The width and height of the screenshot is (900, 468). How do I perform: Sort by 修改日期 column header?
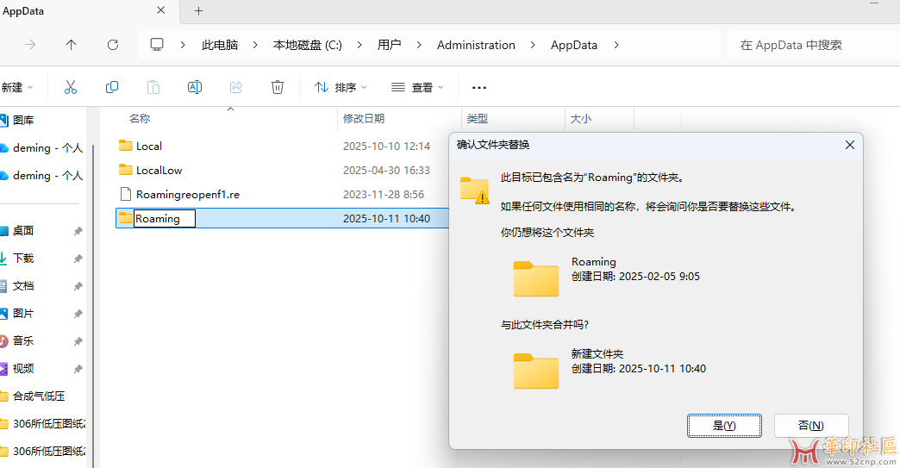[364, 119]
